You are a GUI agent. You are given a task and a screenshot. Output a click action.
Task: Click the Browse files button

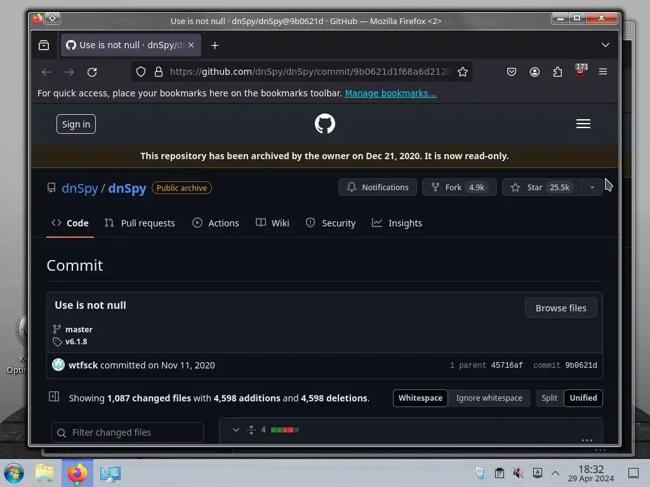click(561, 308)
